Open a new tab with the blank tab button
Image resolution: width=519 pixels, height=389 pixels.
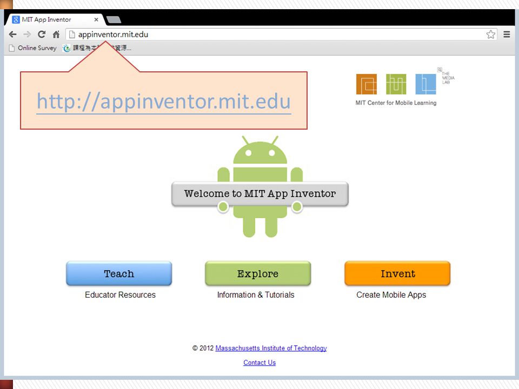(x=114, y=20)
